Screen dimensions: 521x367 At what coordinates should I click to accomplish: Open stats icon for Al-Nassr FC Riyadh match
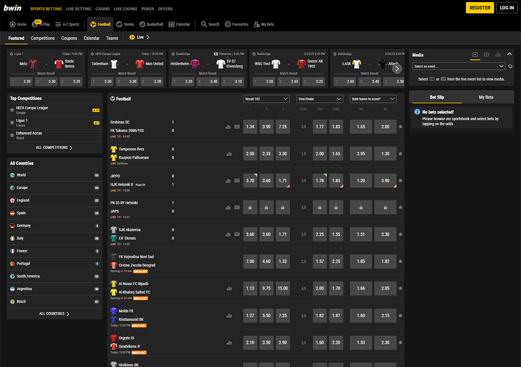[229, 289]
